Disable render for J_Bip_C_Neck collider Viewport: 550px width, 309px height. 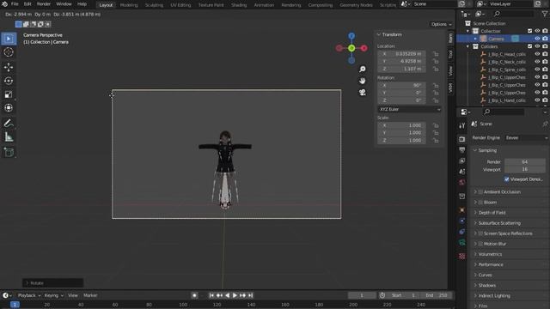tap(545, 62)
